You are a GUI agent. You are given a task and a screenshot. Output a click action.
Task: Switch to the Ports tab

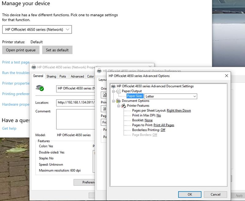click(x=62, y=76)
